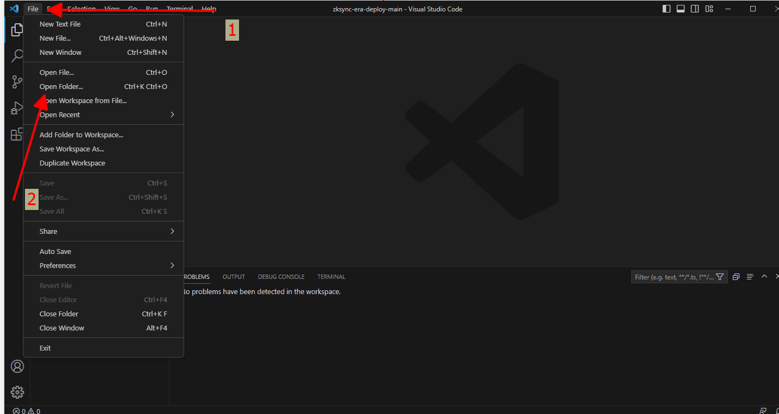Maximize the VS Code window

click(x=753, y=9)
